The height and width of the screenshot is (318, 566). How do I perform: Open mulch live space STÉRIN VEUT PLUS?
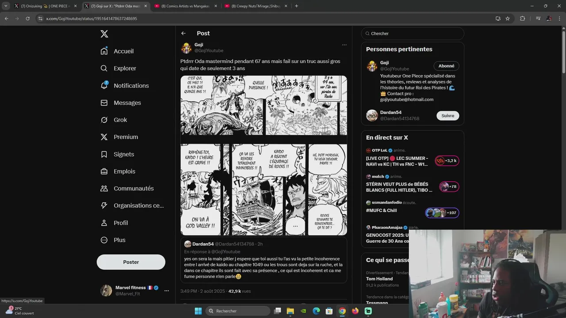(x=399, y=187)
